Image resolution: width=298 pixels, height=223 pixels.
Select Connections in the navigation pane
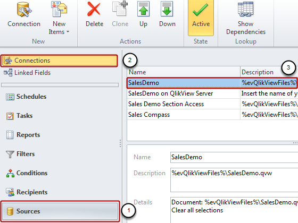tap(59, 61)
